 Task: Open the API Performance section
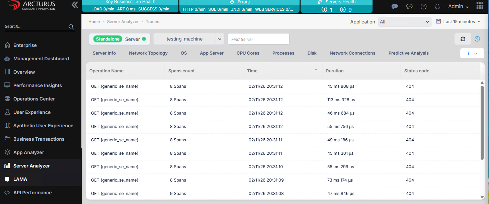point(32,192)
